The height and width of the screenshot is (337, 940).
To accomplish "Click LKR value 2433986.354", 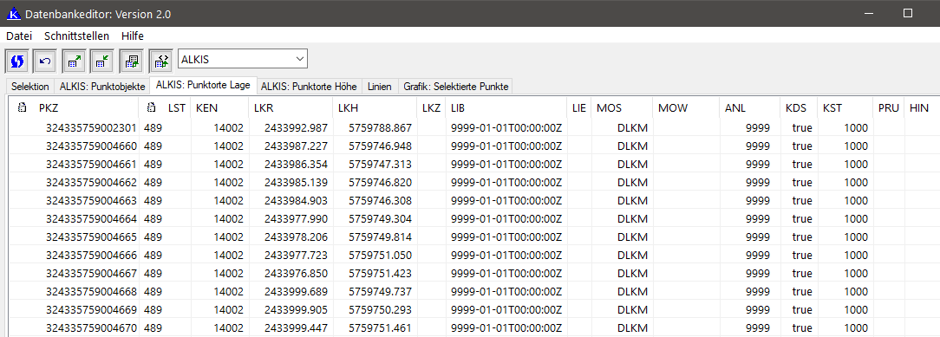I will tap(297, 164).
